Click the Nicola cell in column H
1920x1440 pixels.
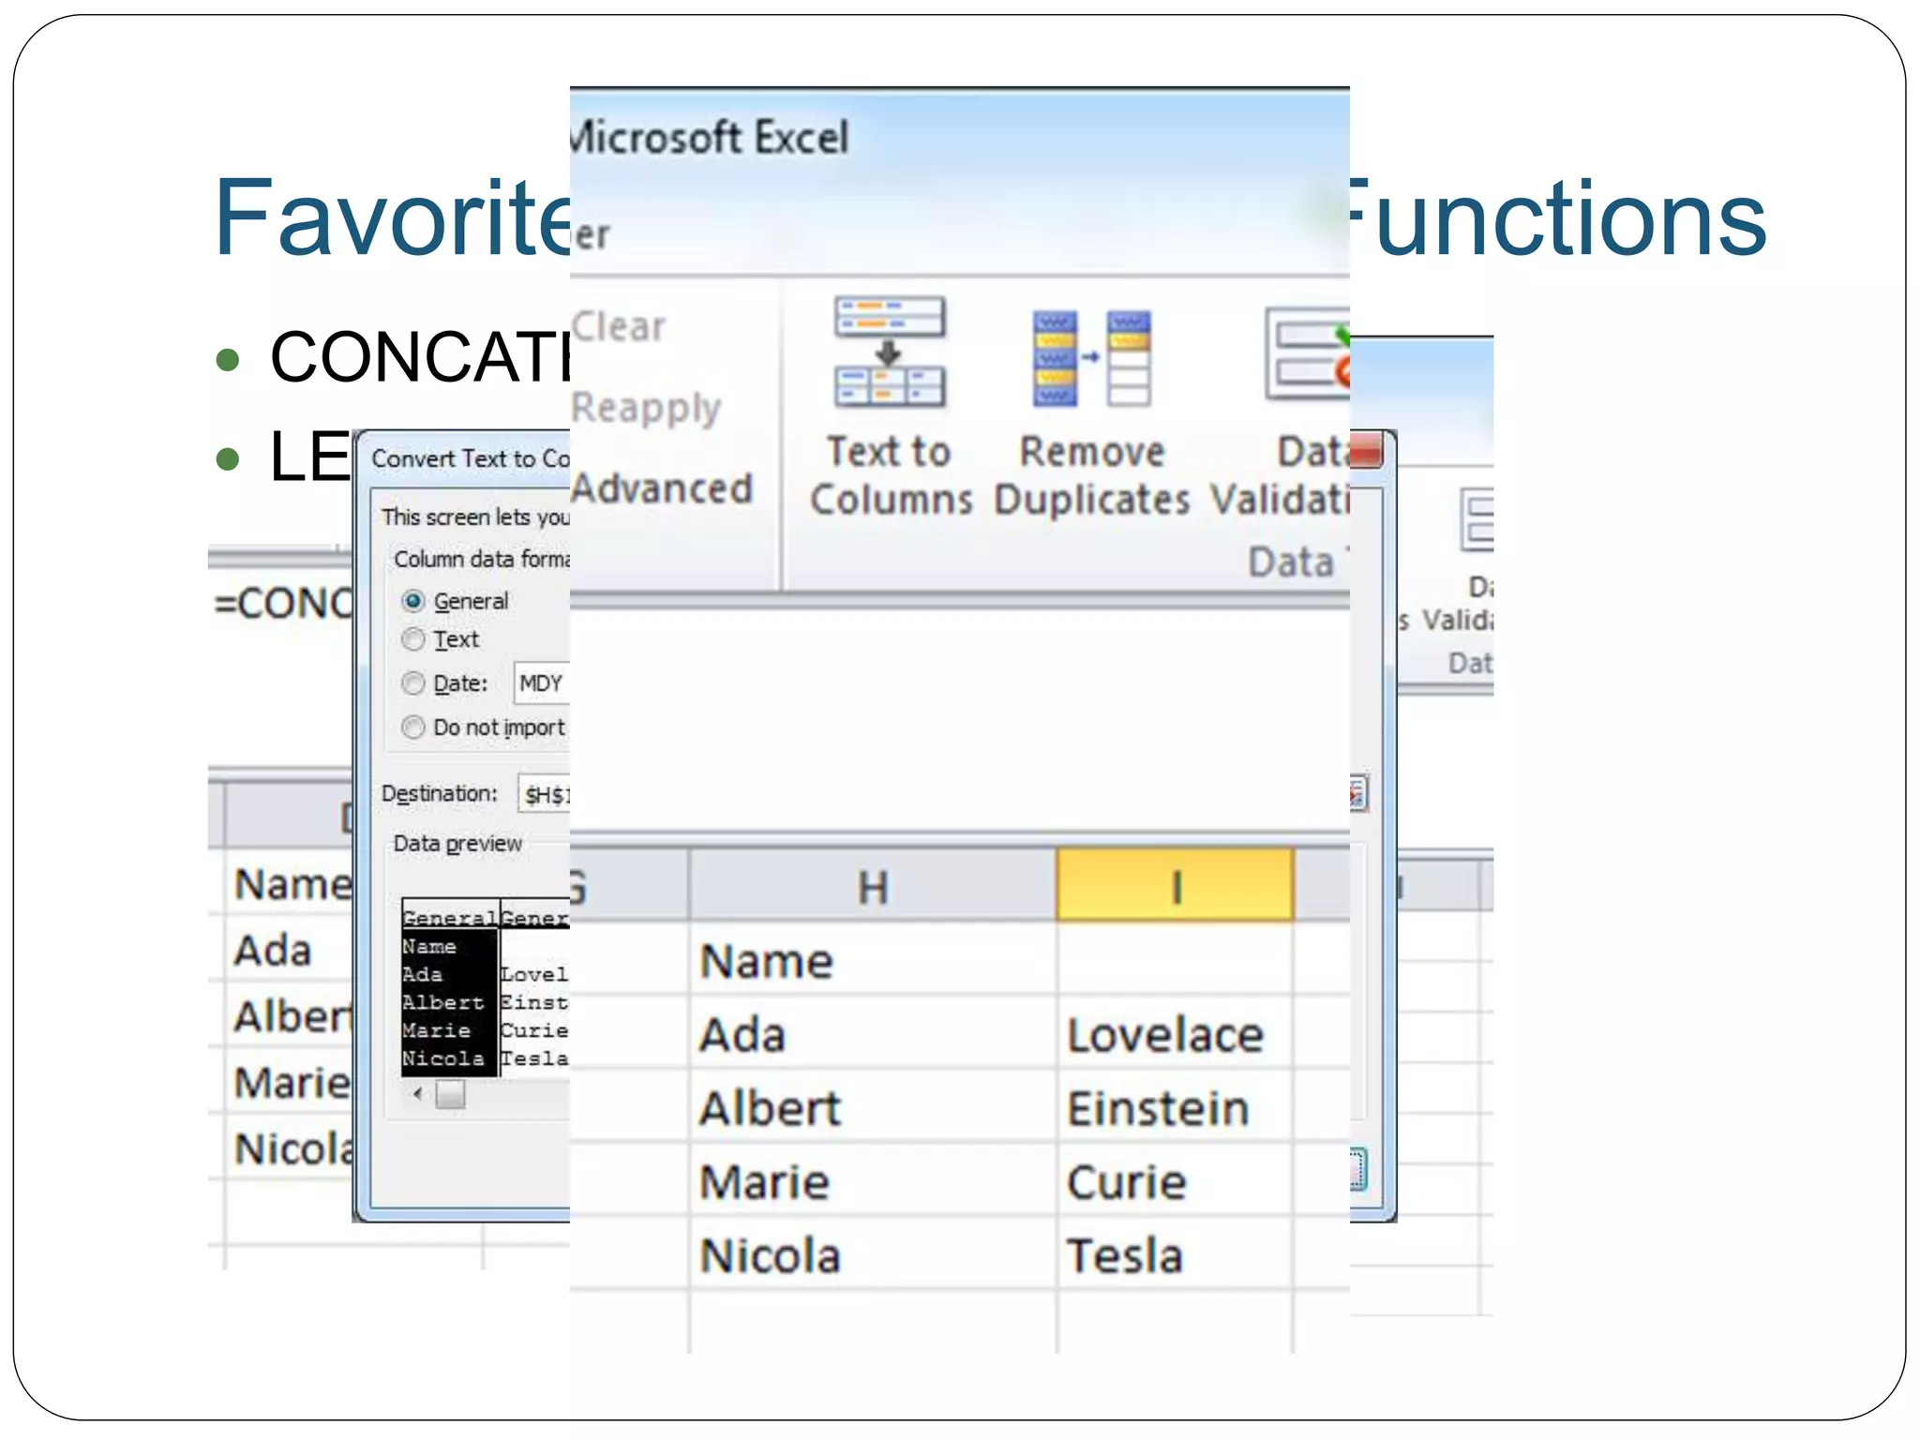[x=873, y=1253]
